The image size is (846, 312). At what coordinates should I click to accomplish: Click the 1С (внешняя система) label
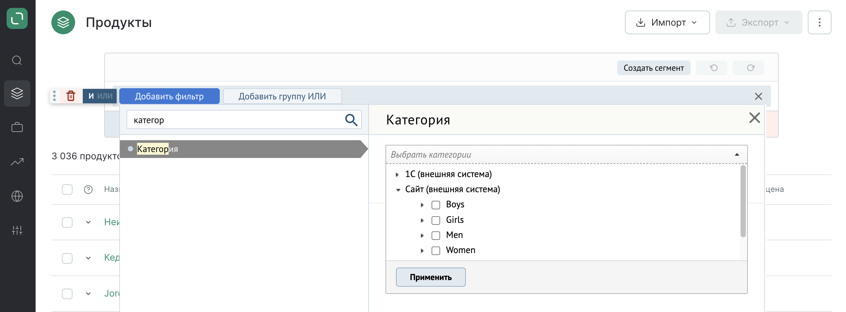[x=448, y=174]
